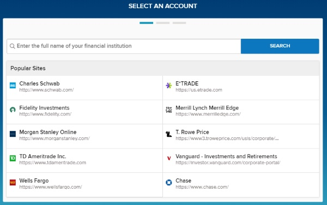Click the E*TRADE asterisk logo icon
This screenshot has width=327, height=205.
(x=169, y=85)
